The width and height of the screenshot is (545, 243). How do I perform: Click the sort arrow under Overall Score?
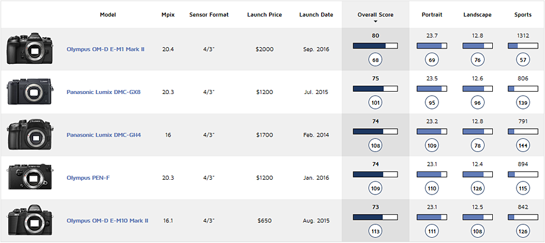click(376, 21)
